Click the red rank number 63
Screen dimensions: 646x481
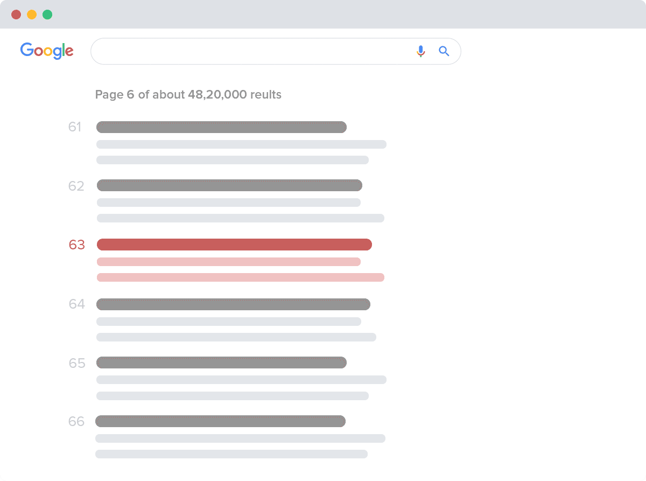[77, 245]
